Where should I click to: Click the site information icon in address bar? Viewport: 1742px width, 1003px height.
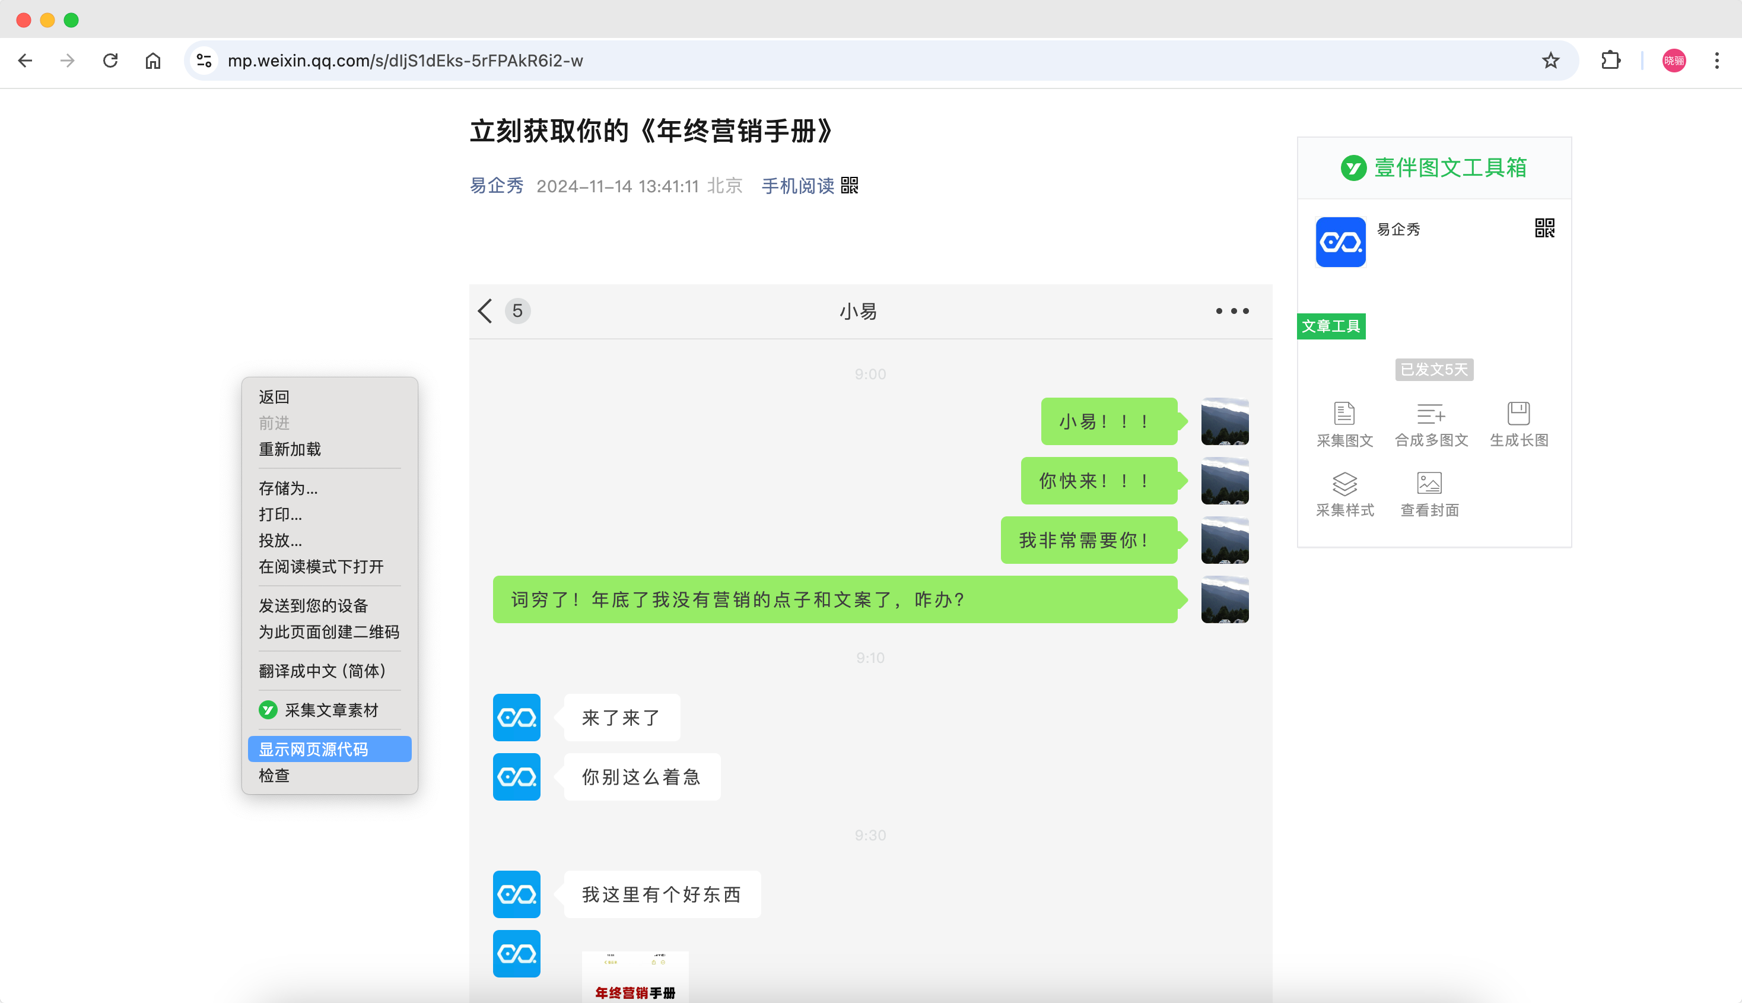coord(205,61)
